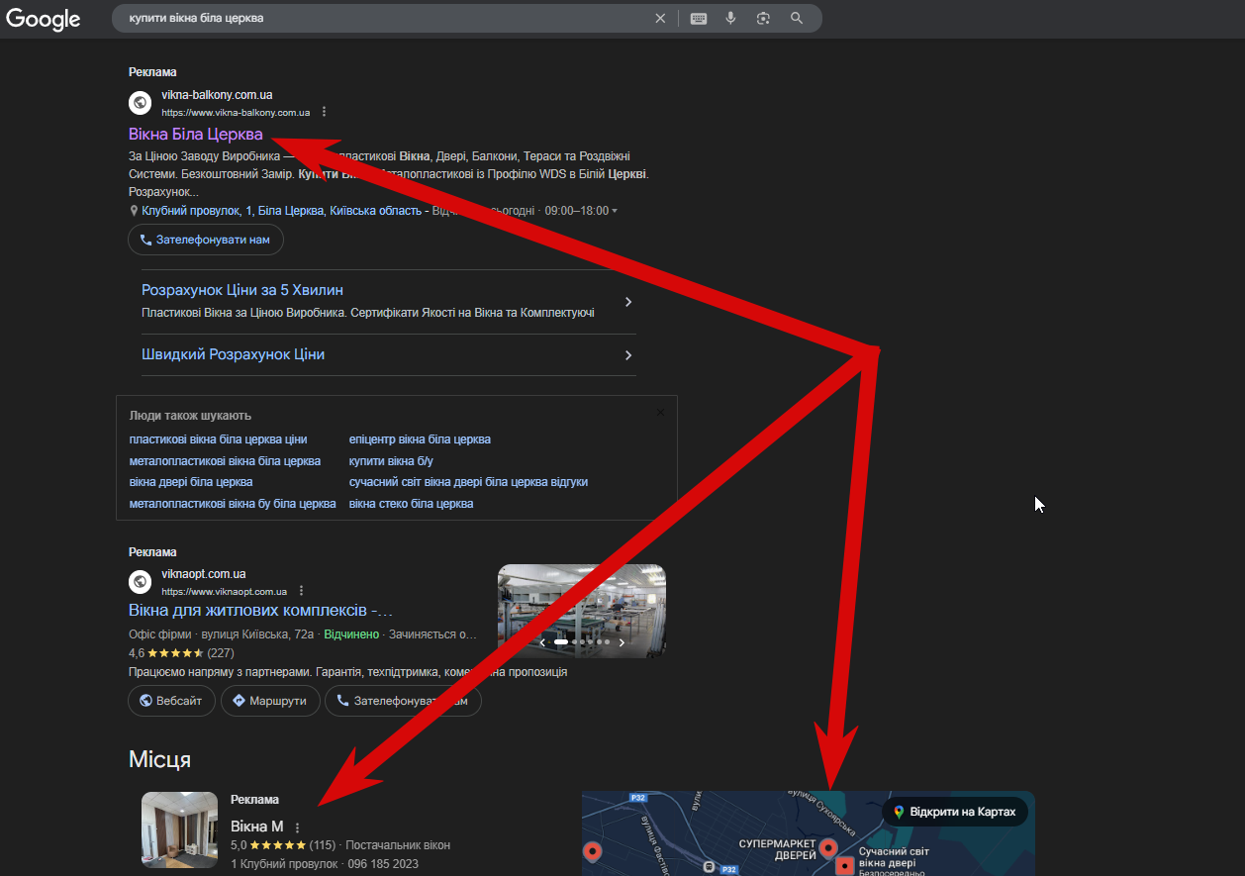Close the Люди також шукають box
The image size is (1245, 876).
[x=660, y=412]
